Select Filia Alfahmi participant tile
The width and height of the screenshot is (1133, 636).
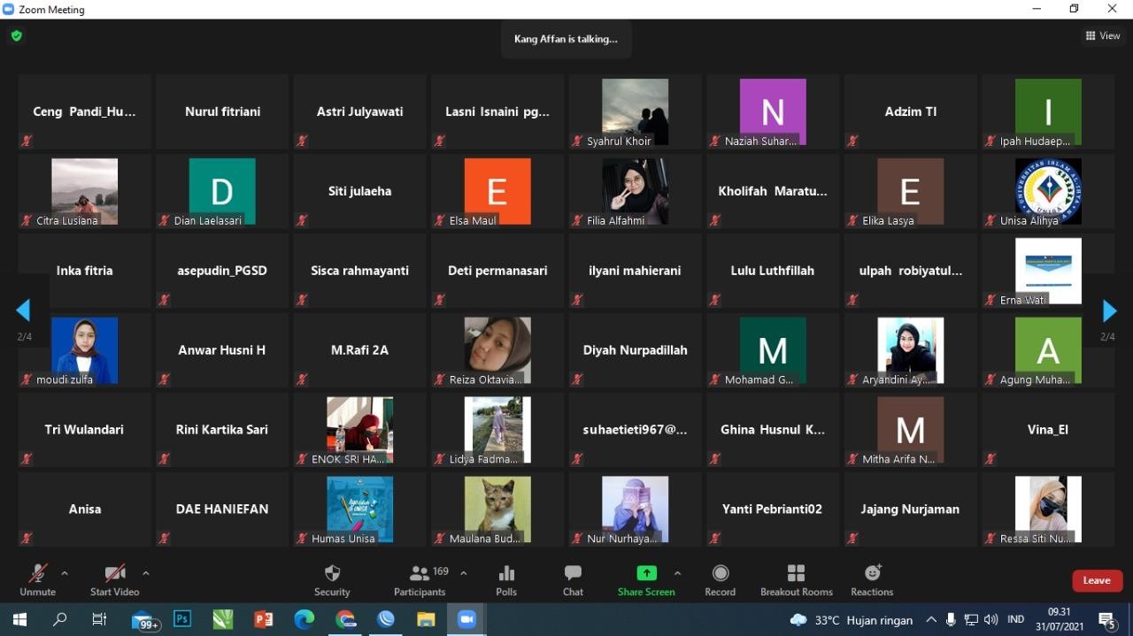point(635,191)
